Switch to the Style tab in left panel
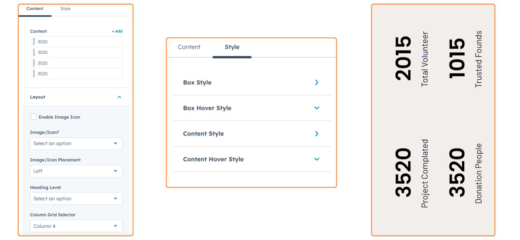This screenshot has width=520, height=240. pos(66,9)
